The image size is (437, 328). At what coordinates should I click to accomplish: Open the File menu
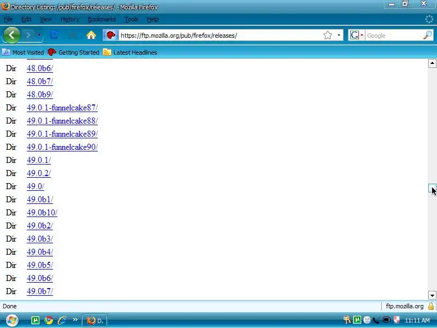(8, 19)
